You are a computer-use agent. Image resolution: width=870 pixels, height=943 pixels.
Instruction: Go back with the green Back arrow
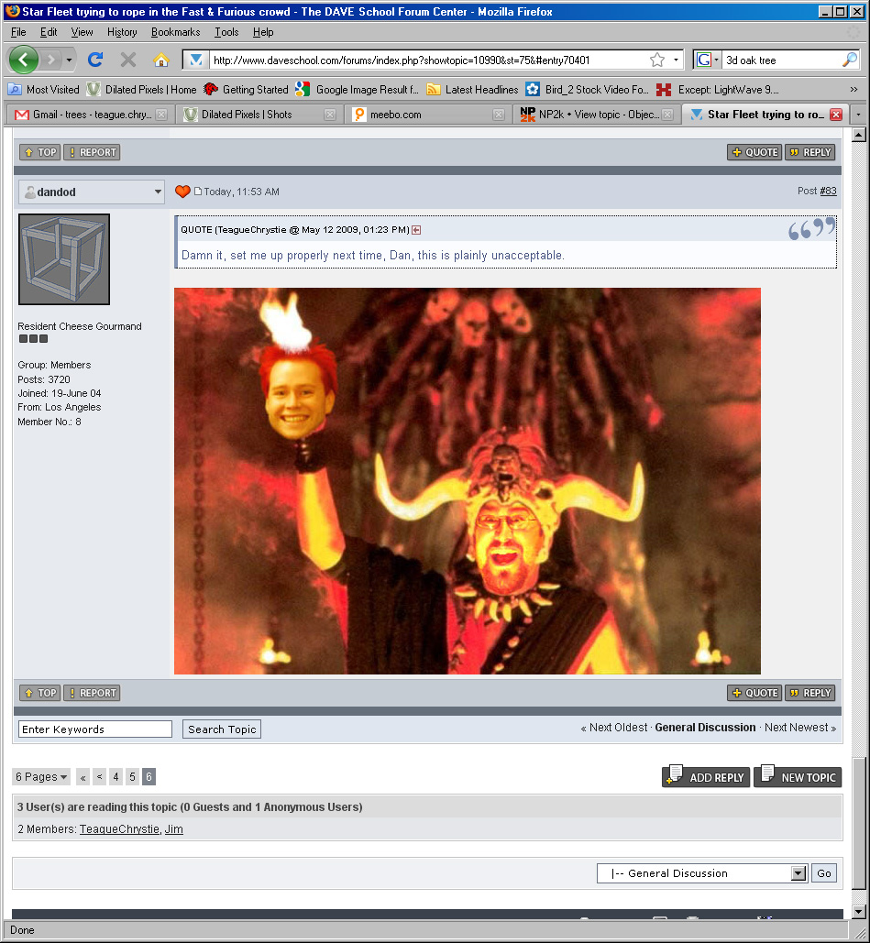point(23,60)
